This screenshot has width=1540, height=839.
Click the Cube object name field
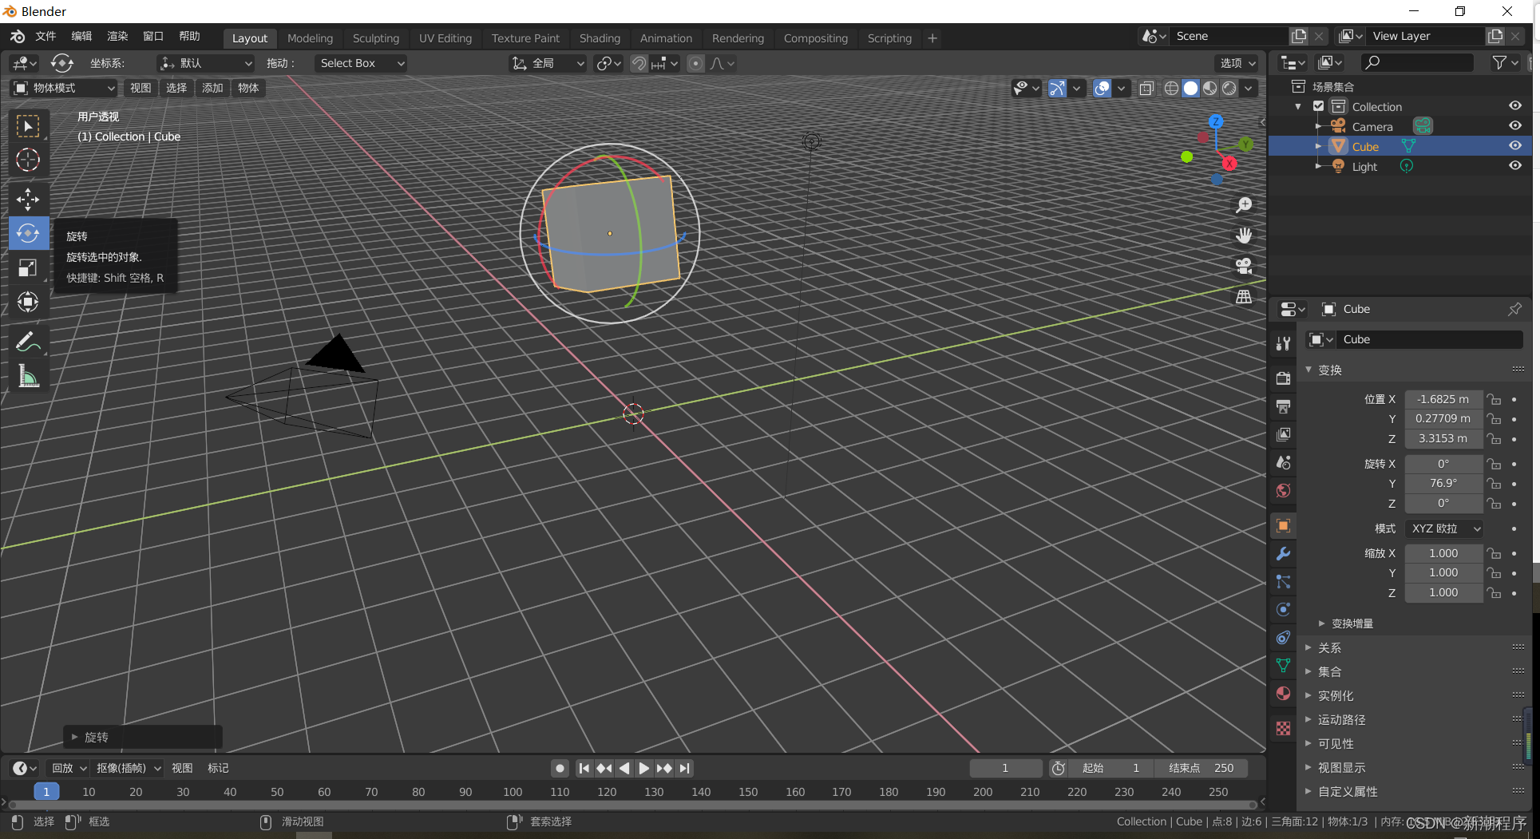point(1429,339)
